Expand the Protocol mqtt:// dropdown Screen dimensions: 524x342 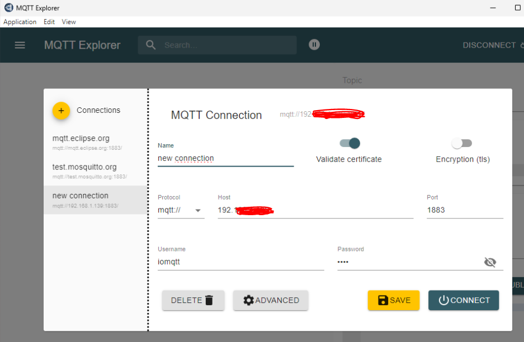(x=181, y=211)
